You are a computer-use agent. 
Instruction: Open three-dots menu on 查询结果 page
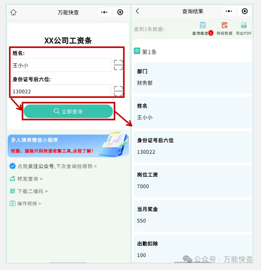[229, 11]
